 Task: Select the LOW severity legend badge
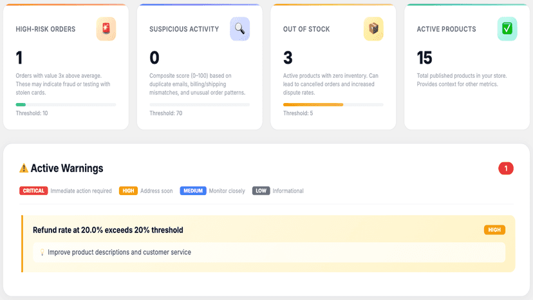(x=261, y=191)
